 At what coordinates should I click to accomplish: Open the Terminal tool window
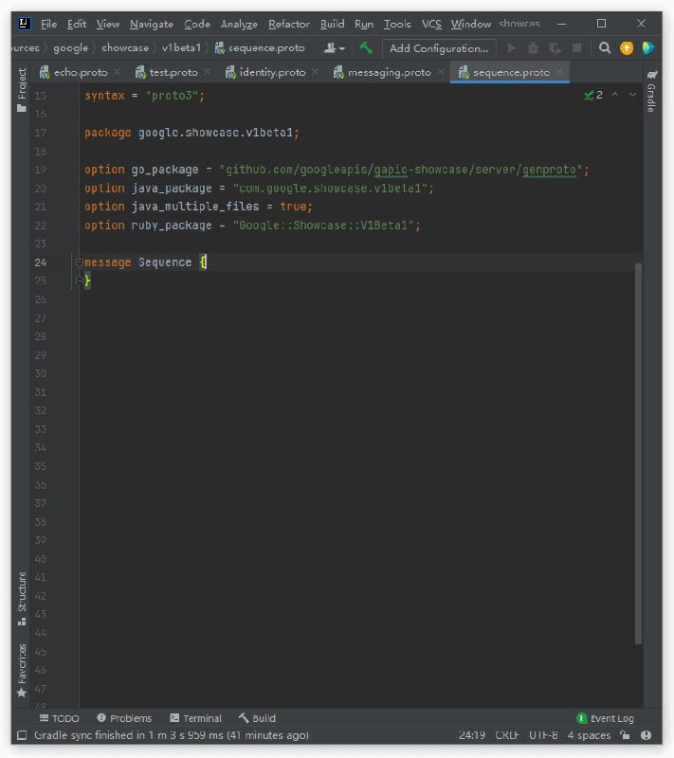[196, 718]
